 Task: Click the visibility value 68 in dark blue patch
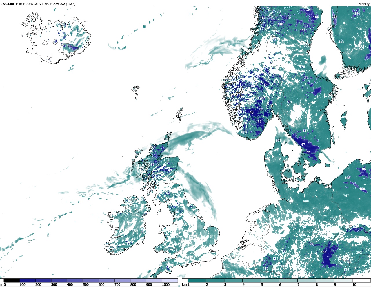point(324,252)
